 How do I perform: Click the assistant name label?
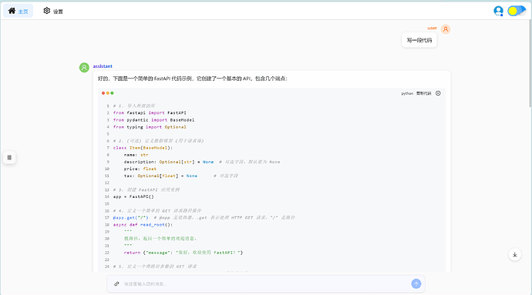click(103, 66)
